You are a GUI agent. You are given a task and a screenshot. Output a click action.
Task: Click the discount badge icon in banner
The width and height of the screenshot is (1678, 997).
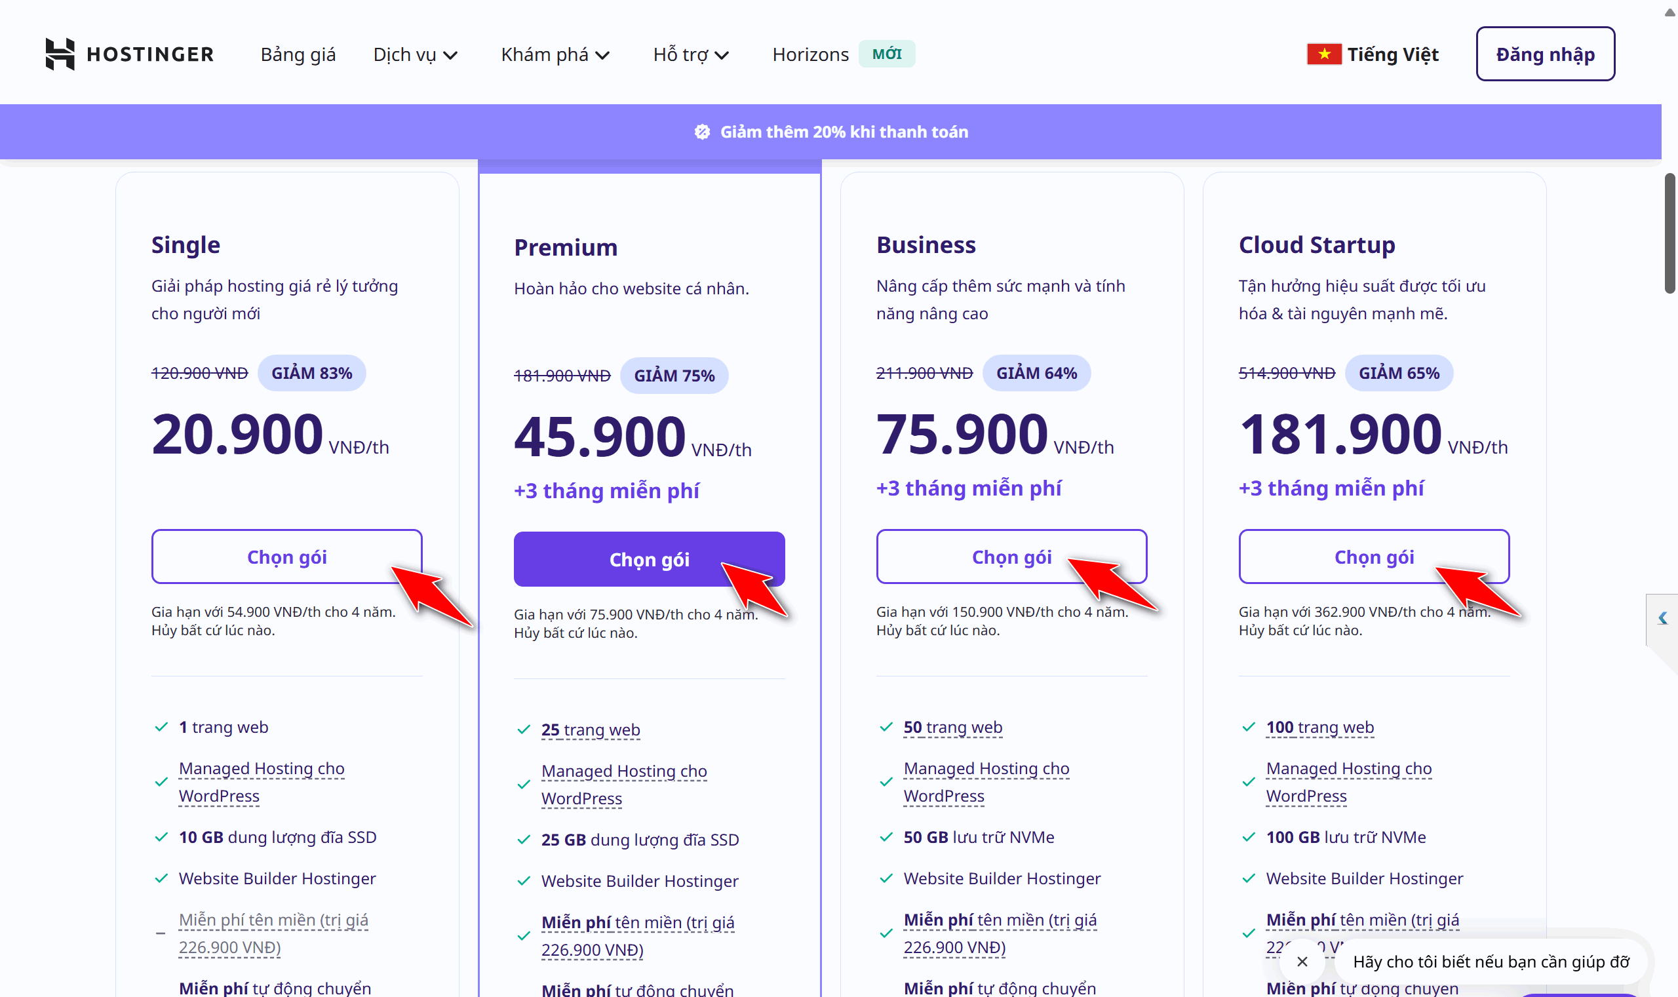(x=702, y=132)
